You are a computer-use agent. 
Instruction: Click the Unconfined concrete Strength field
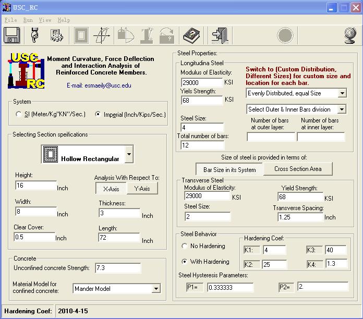118,268
